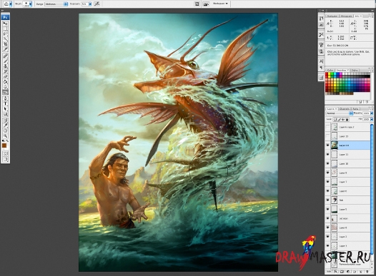Image resolution: width=376 pixels, height=276 pixels.
Task: Switch to the Channels tab
Action: (x=344, y=108)
